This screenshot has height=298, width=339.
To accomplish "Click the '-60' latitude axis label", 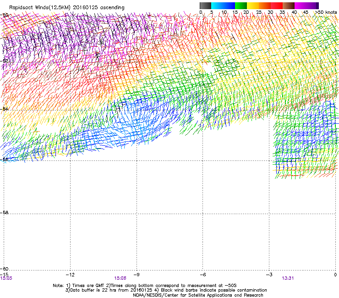I will pos(4,269).
